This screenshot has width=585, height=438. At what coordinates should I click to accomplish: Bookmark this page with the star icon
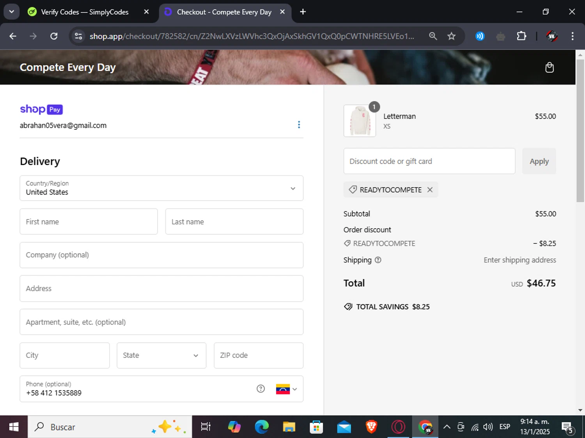[x=451, y=36]
